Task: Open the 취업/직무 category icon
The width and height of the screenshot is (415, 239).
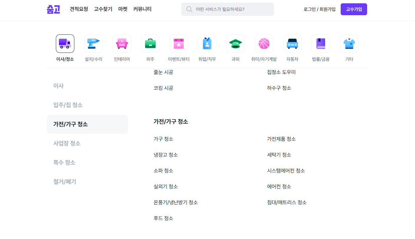Action: (207, 43)
